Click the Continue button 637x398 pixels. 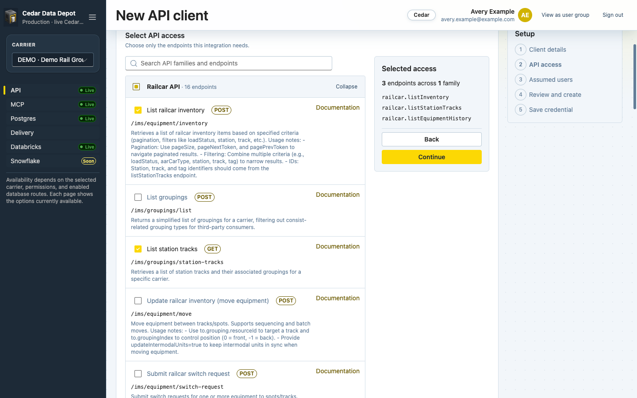(432, 157)
